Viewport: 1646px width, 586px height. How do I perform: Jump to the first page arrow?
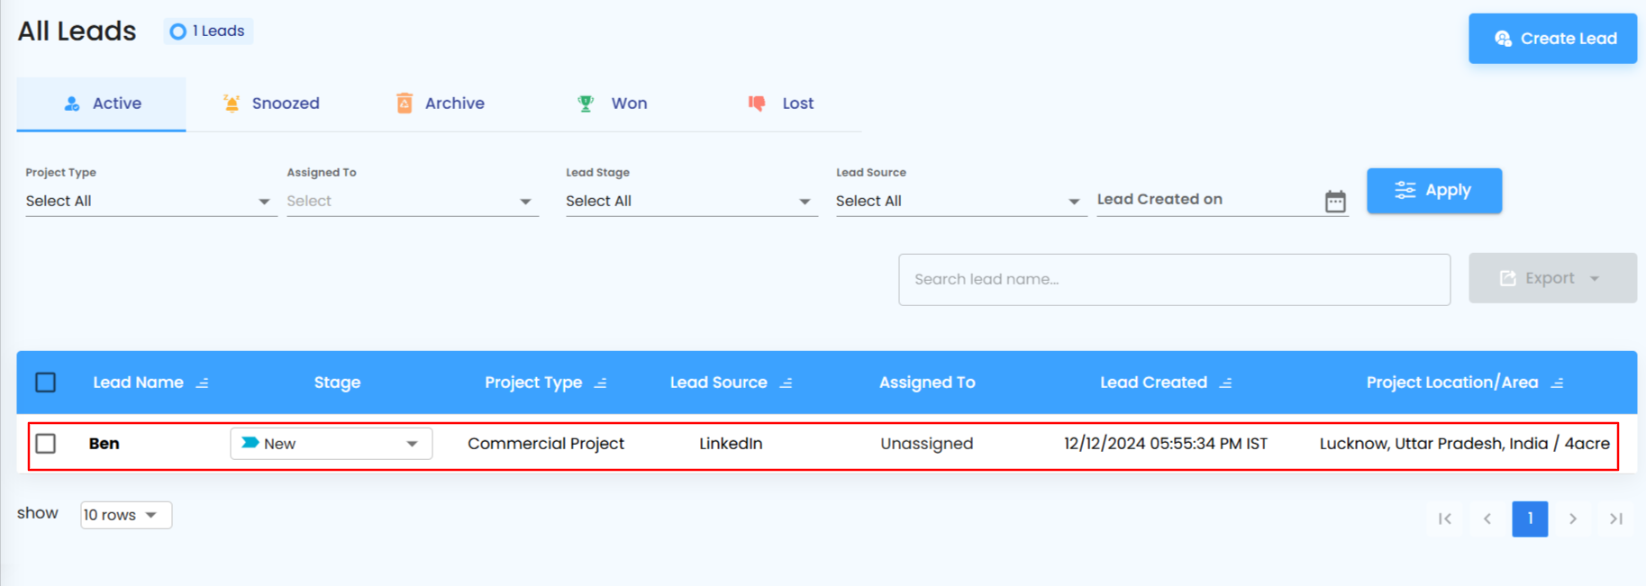[1445, 518]
